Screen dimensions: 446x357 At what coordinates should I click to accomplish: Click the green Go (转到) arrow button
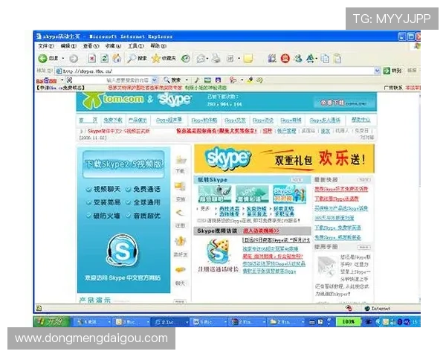[x=392, y=71]
